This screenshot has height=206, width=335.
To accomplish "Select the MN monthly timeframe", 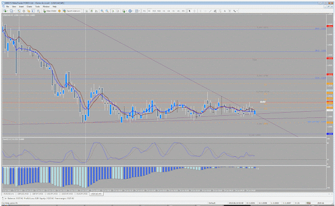I will click(183, 11).
